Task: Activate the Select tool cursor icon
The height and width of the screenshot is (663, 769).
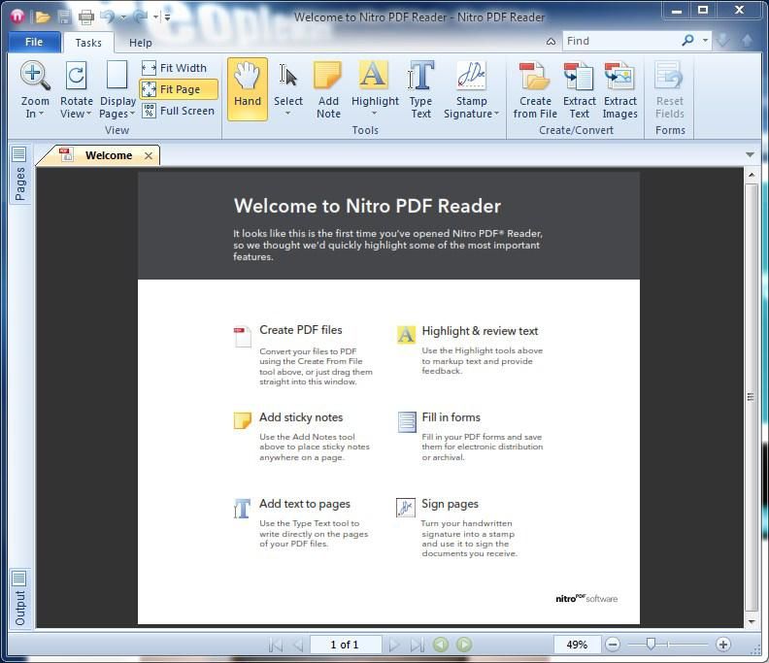Action: (287, 76)
